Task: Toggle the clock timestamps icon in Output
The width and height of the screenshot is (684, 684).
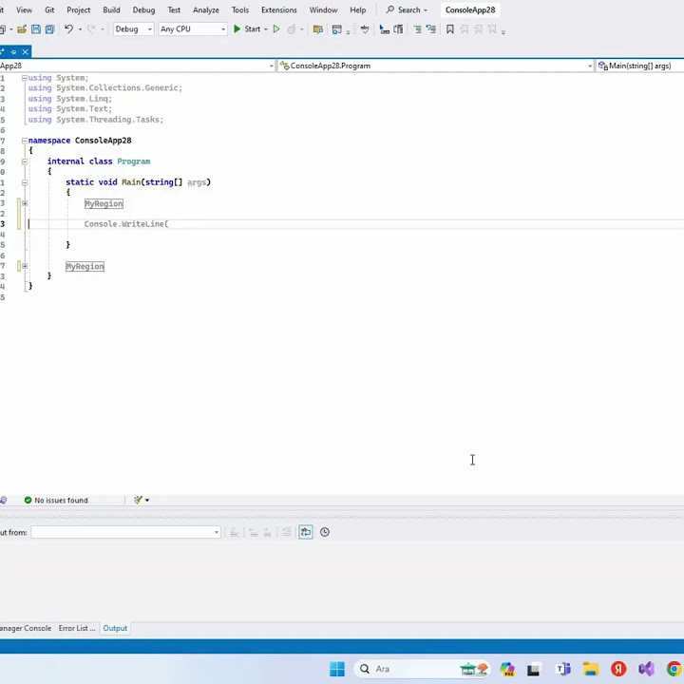Action: coord(325,532)
